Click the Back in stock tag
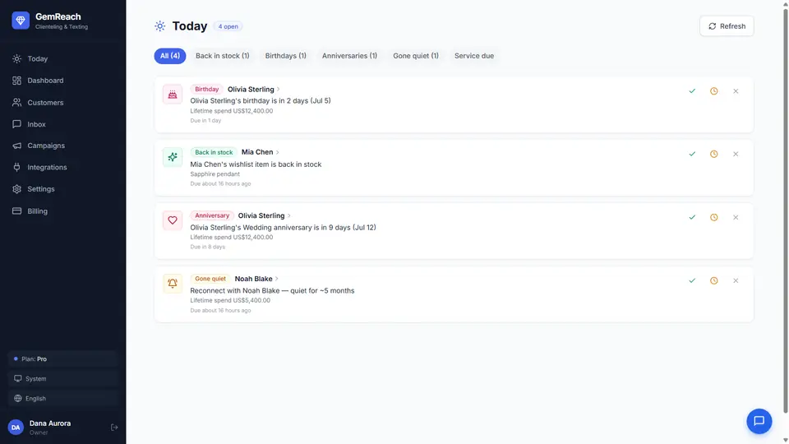Viewport: 789px width, 444px height. tap(214, 152)
